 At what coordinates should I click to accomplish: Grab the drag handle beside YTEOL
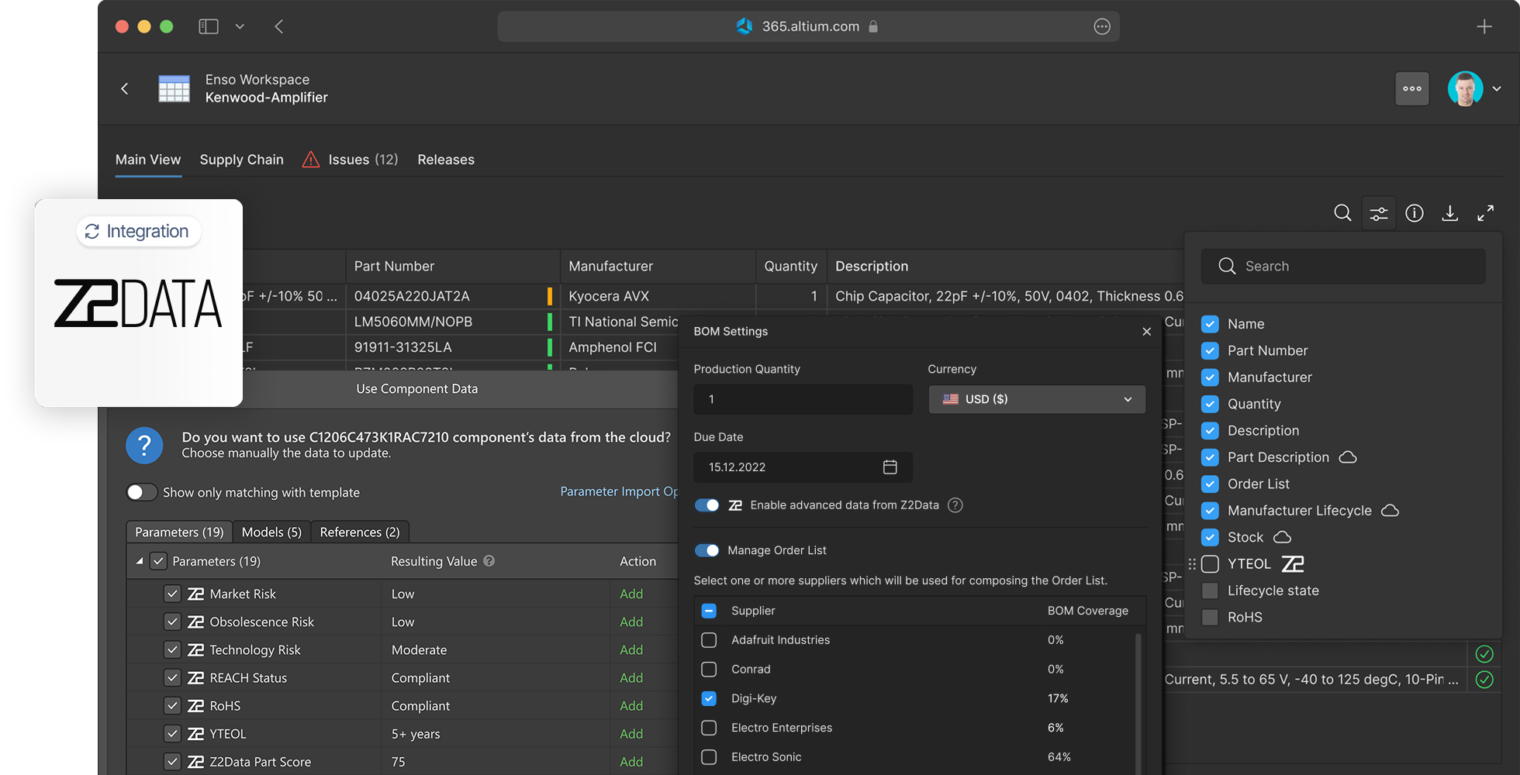point(1192,564)
